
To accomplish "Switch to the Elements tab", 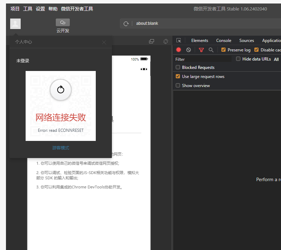I will 200,41.
